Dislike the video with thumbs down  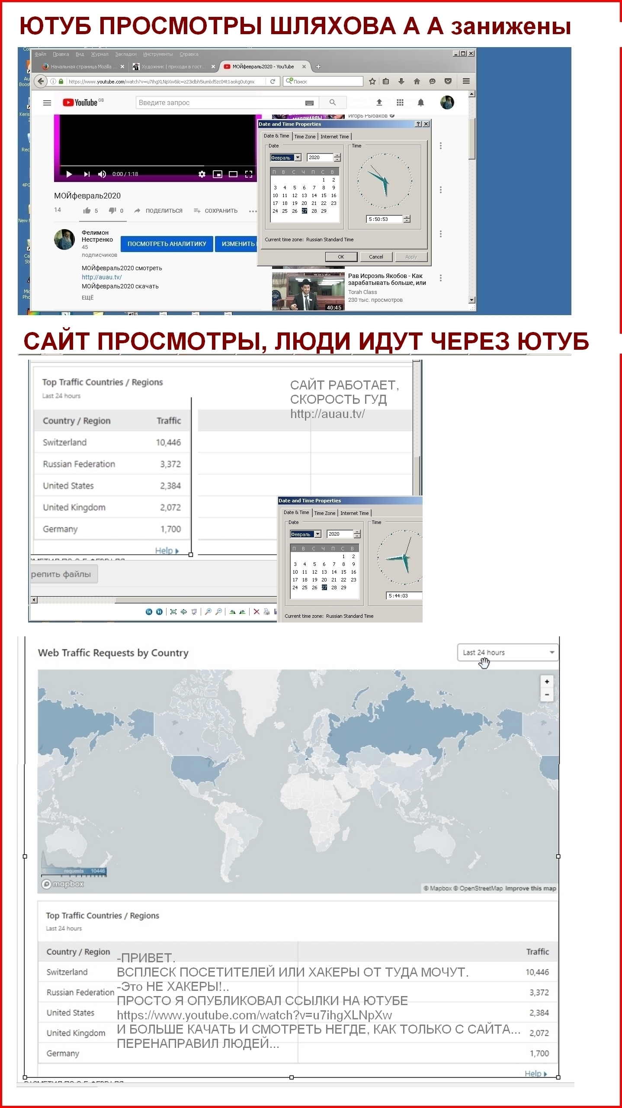pyautogui.click(x=112, y=211)
